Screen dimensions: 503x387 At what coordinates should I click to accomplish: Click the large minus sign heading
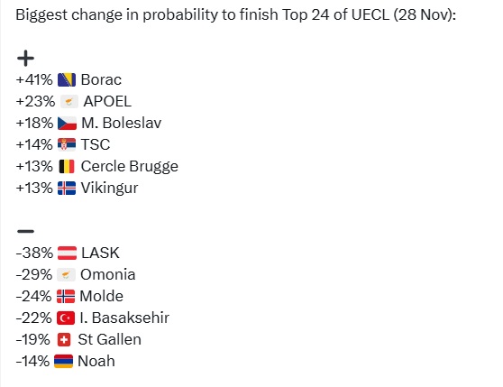click(25, 231)
